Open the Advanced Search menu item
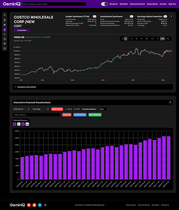The image size is (179, 210). (137, 4)
